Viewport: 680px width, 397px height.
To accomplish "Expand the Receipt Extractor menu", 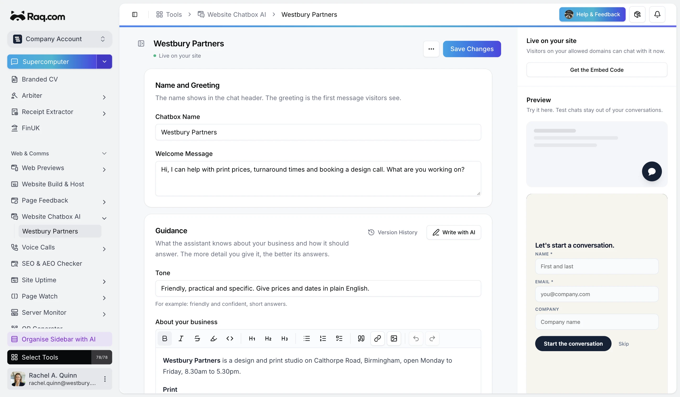I will click(x=104, y=113).
